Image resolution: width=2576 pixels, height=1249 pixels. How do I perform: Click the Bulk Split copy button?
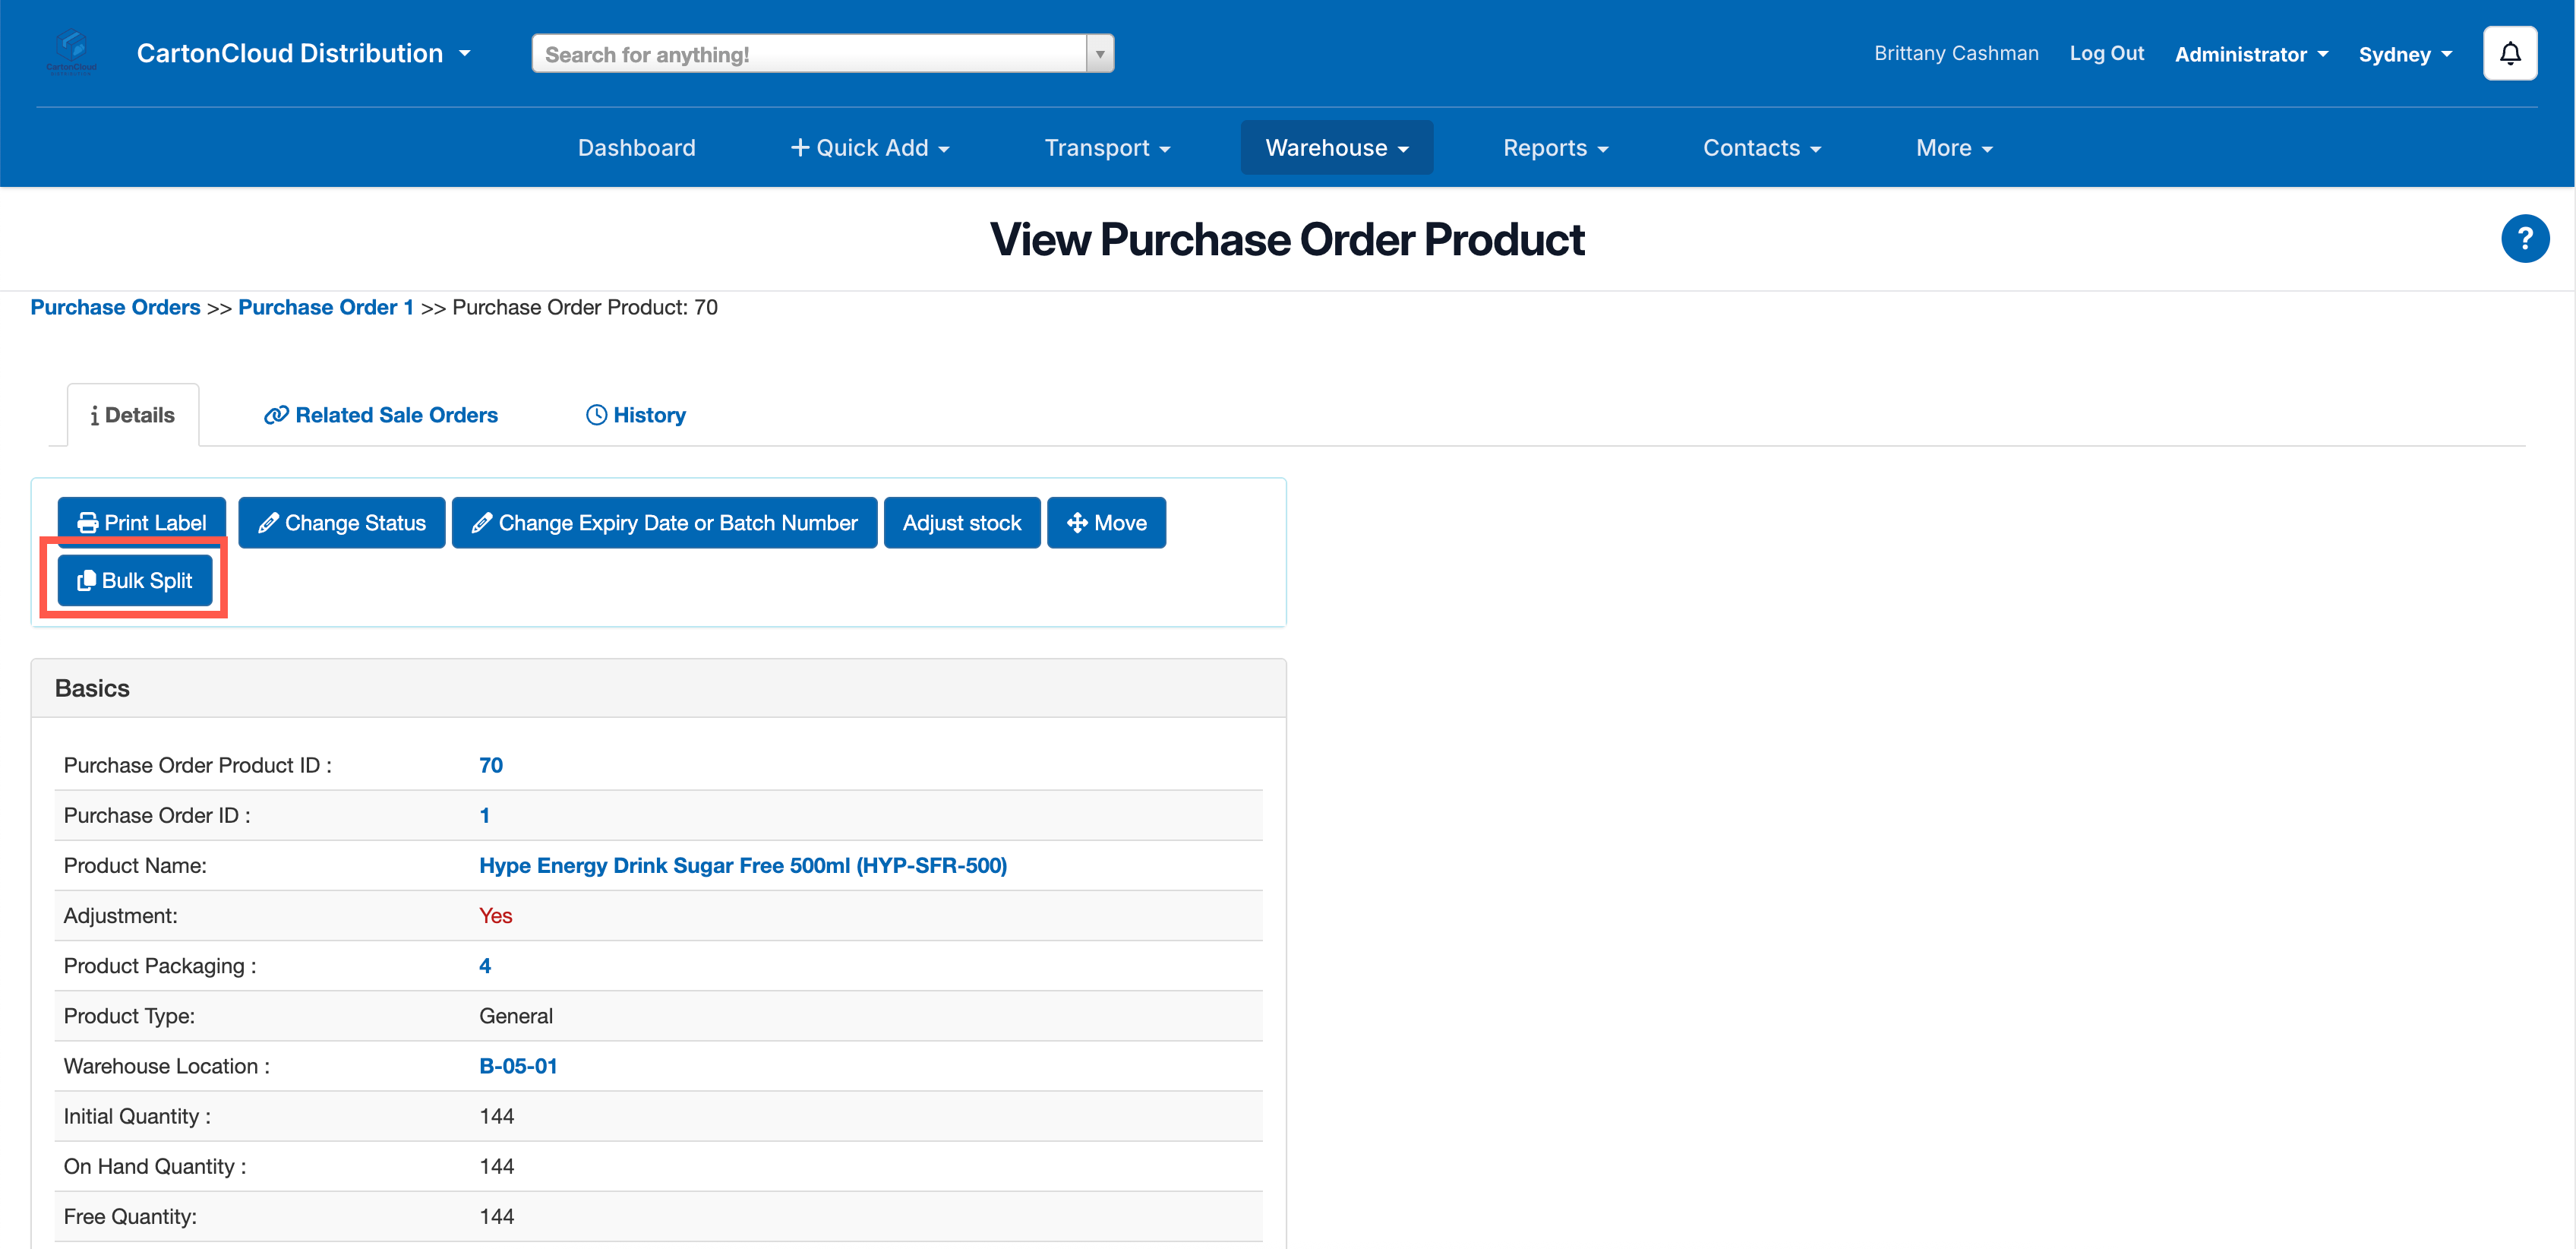(x=135, y=581)
